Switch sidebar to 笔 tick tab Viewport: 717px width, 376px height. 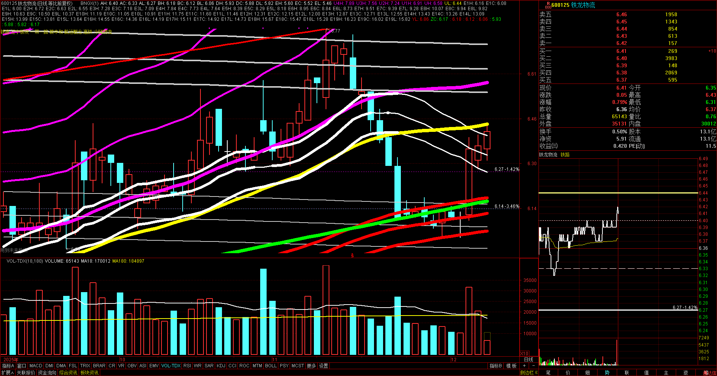click(x=548, y=373)
